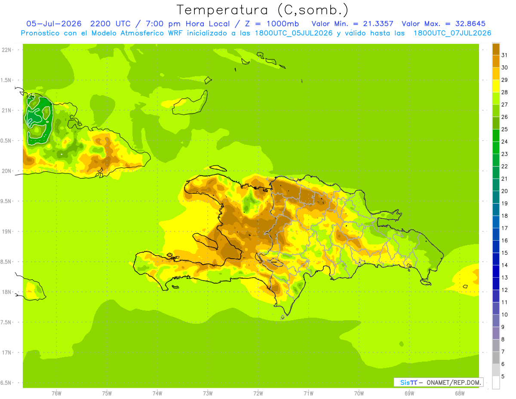Click the colorbar scale label "16"
The width and height of the screenshot is (516, 399).
(x=505, y=240)
